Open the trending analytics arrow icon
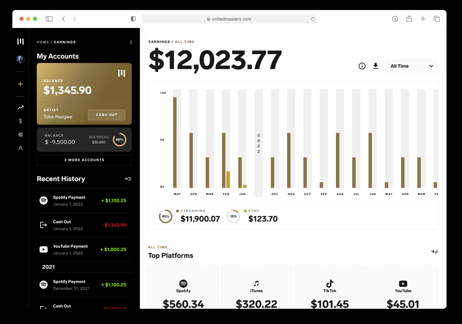Image resolution: width=462 pixels, height=324 pixels. (x=20, y=107)
